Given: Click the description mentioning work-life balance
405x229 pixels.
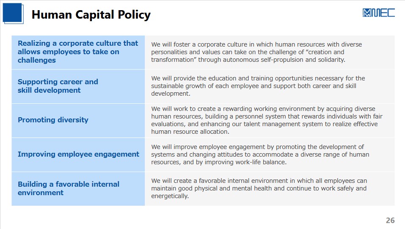Looking at the screenshot, I should pyautogui.click(x=260, y=155).
